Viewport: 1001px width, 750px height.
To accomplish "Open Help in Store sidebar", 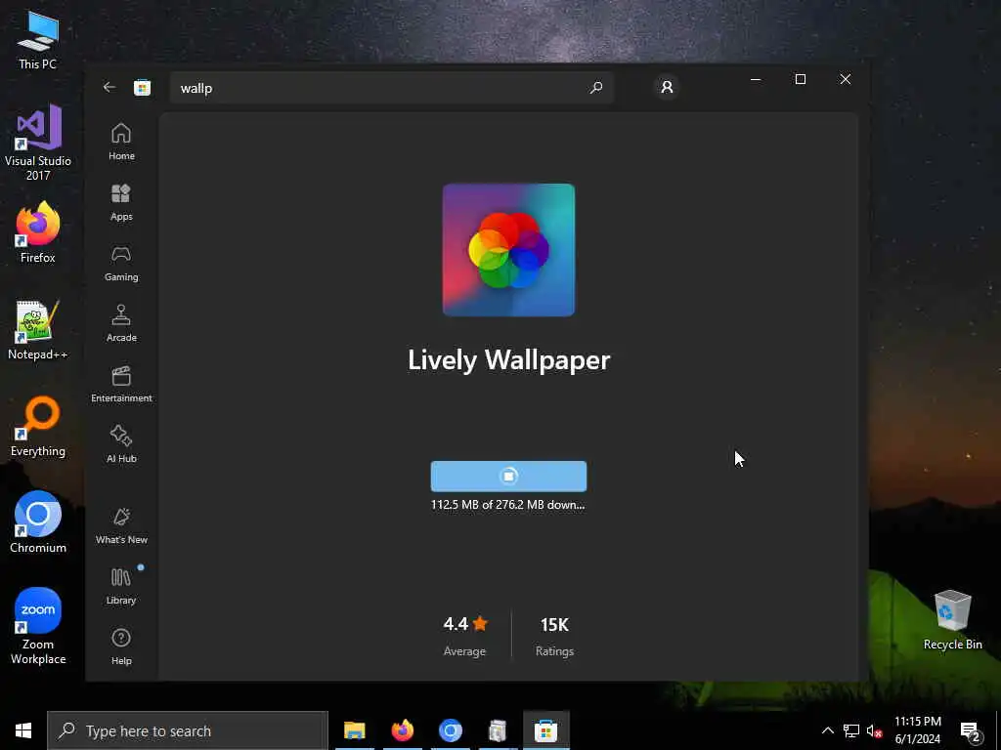I will 121,646.
